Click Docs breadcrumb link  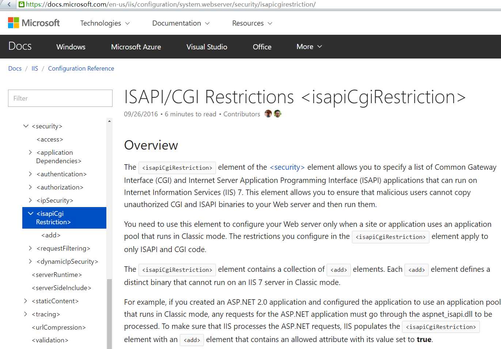tap(15, 68)
